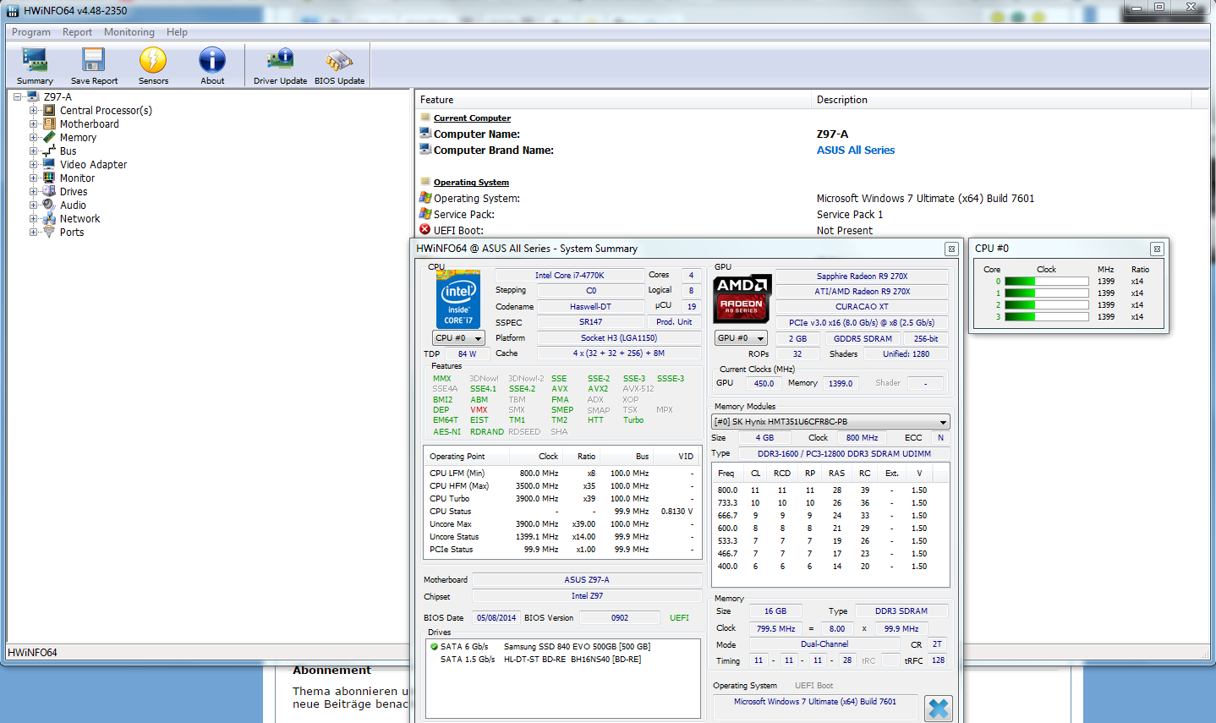Viewport: 1216px width, 723px height.
Task: Expand the Ports tree node
Action: point(33,232)
